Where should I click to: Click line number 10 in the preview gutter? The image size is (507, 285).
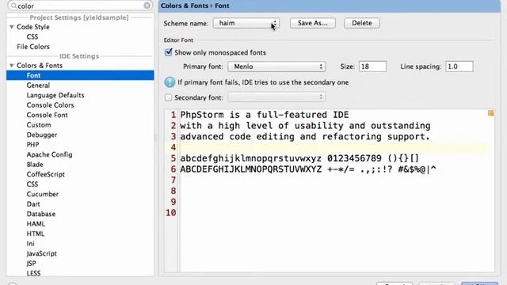tap(171, 213)
